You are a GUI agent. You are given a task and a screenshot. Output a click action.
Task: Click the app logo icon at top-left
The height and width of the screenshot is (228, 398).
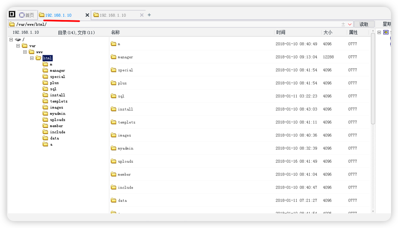coord(12,15)
